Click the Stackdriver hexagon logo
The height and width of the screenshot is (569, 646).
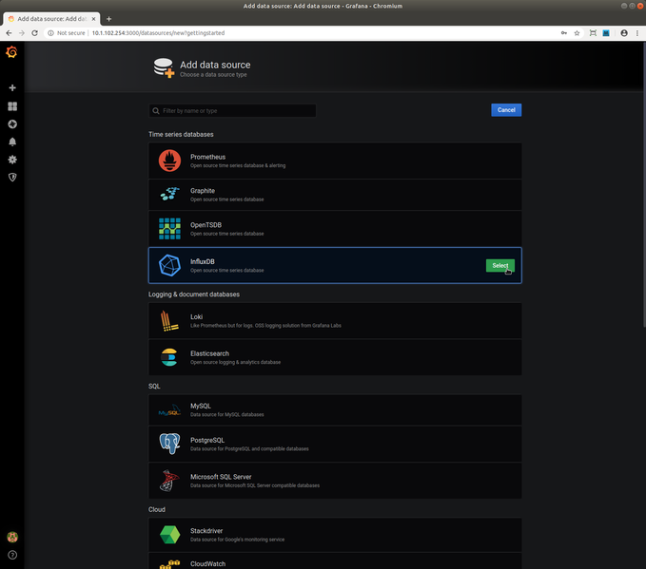point(169,535)
